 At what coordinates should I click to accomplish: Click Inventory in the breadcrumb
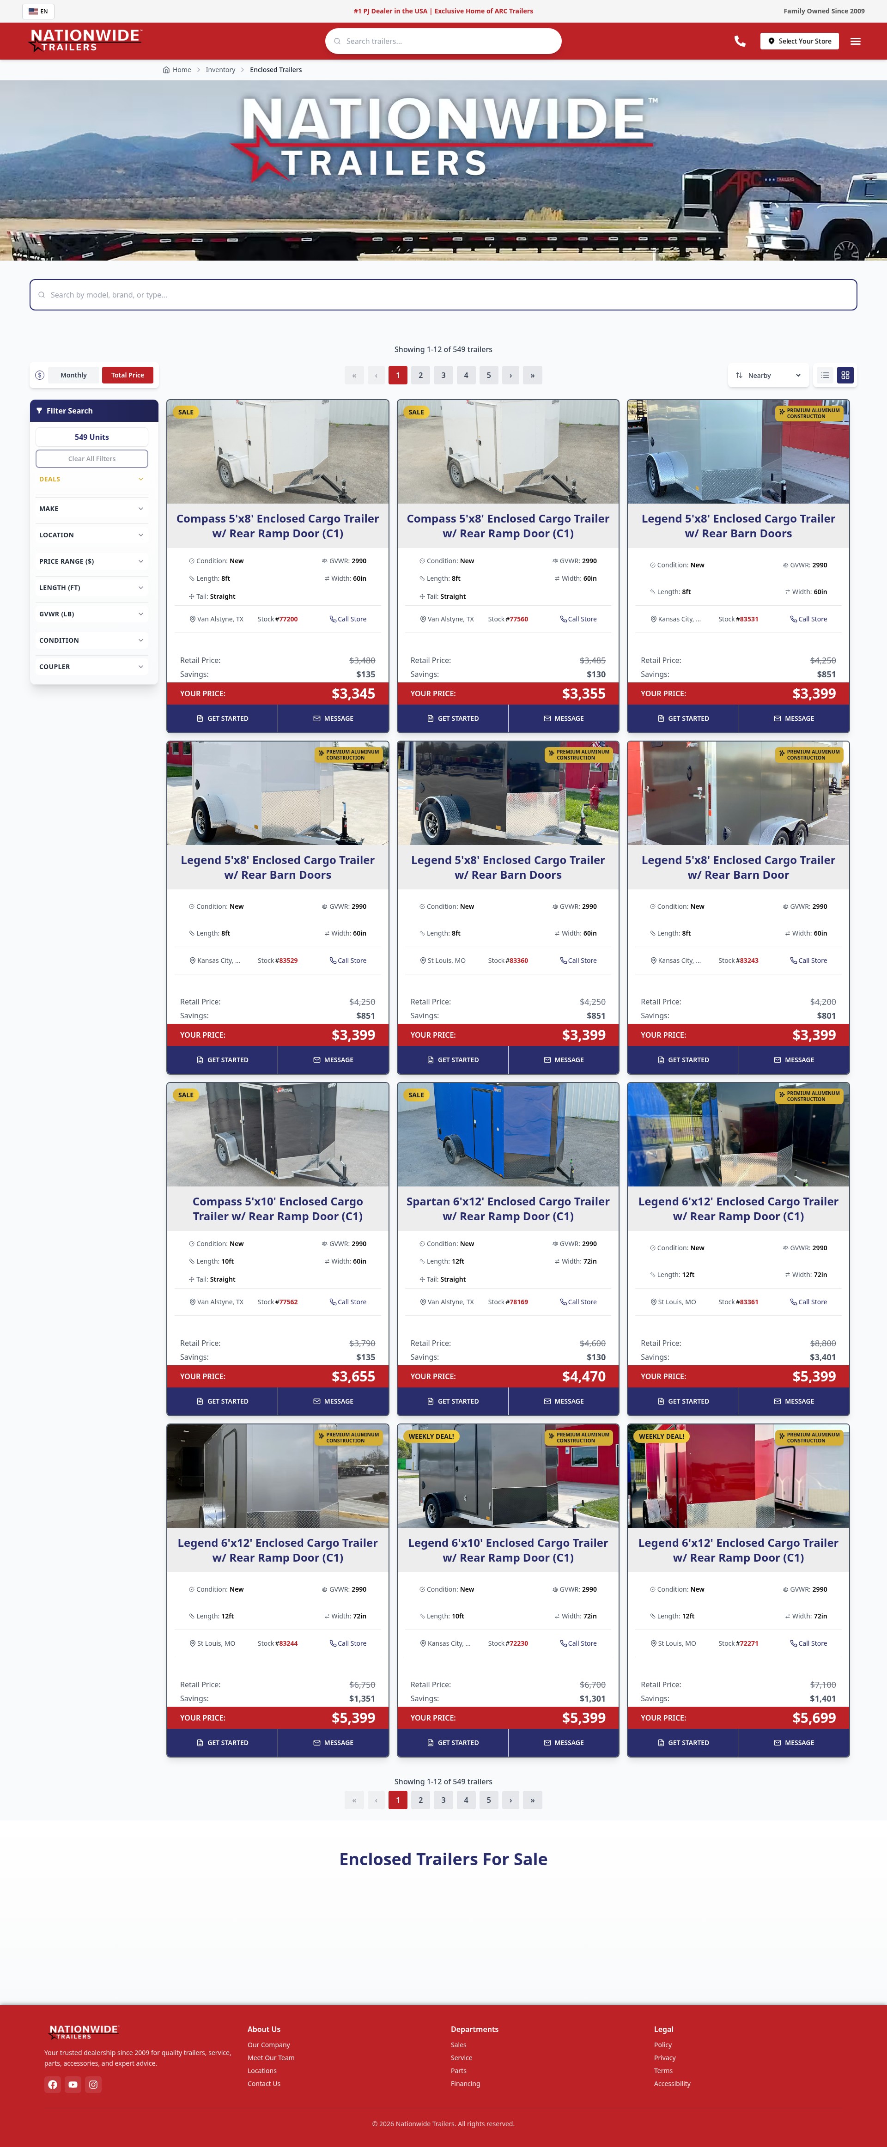coord(220,70)
